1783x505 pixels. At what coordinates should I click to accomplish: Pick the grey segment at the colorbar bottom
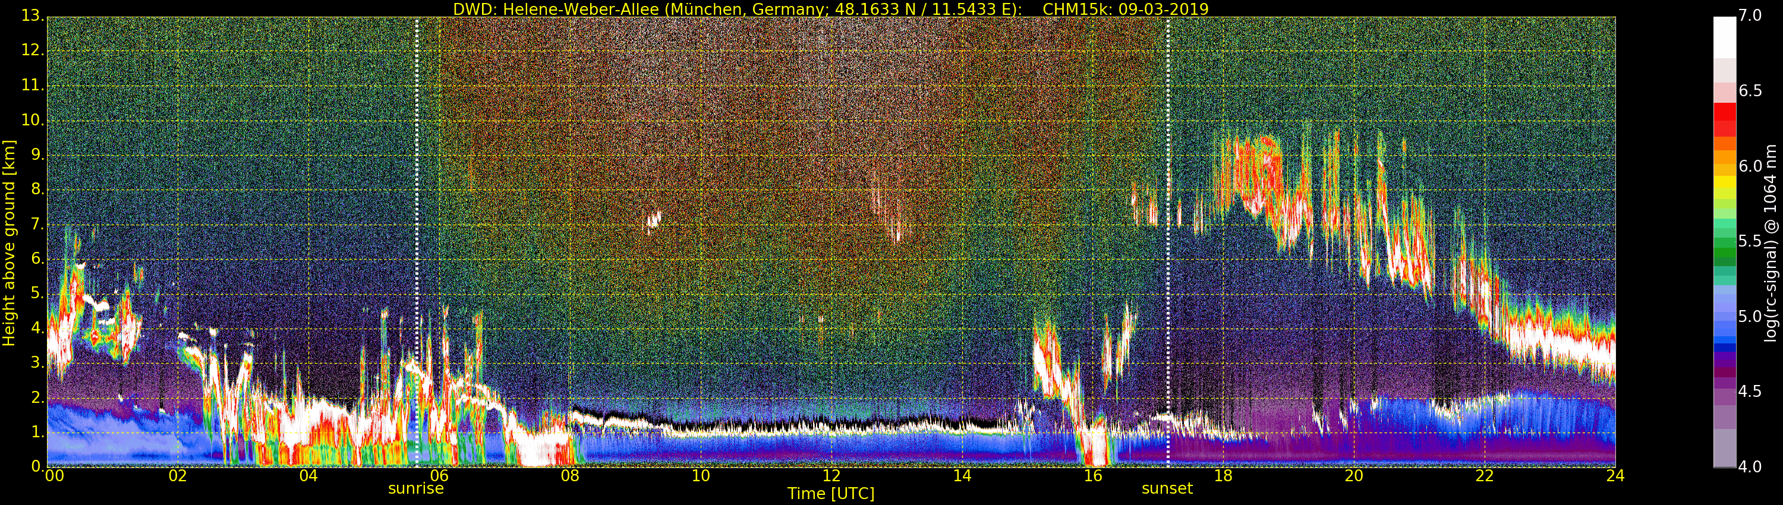tap(1724, 447)
